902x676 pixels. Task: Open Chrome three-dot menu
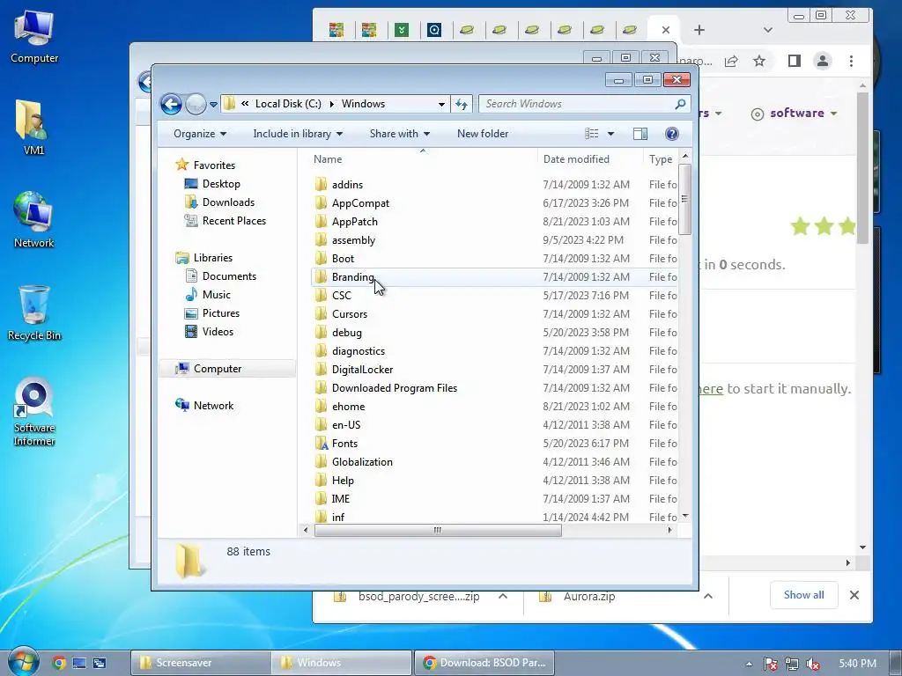852,61
